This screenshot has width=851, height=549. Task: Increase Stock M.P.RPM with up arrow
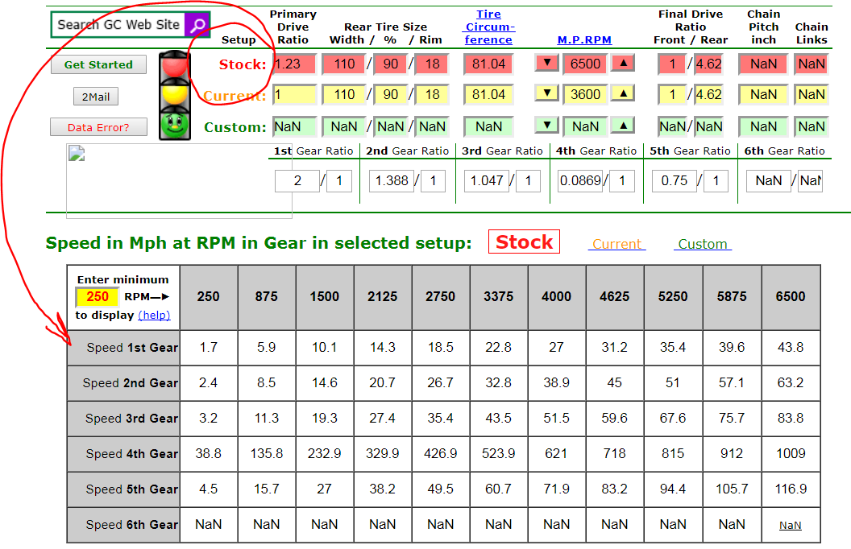[623, 64]
